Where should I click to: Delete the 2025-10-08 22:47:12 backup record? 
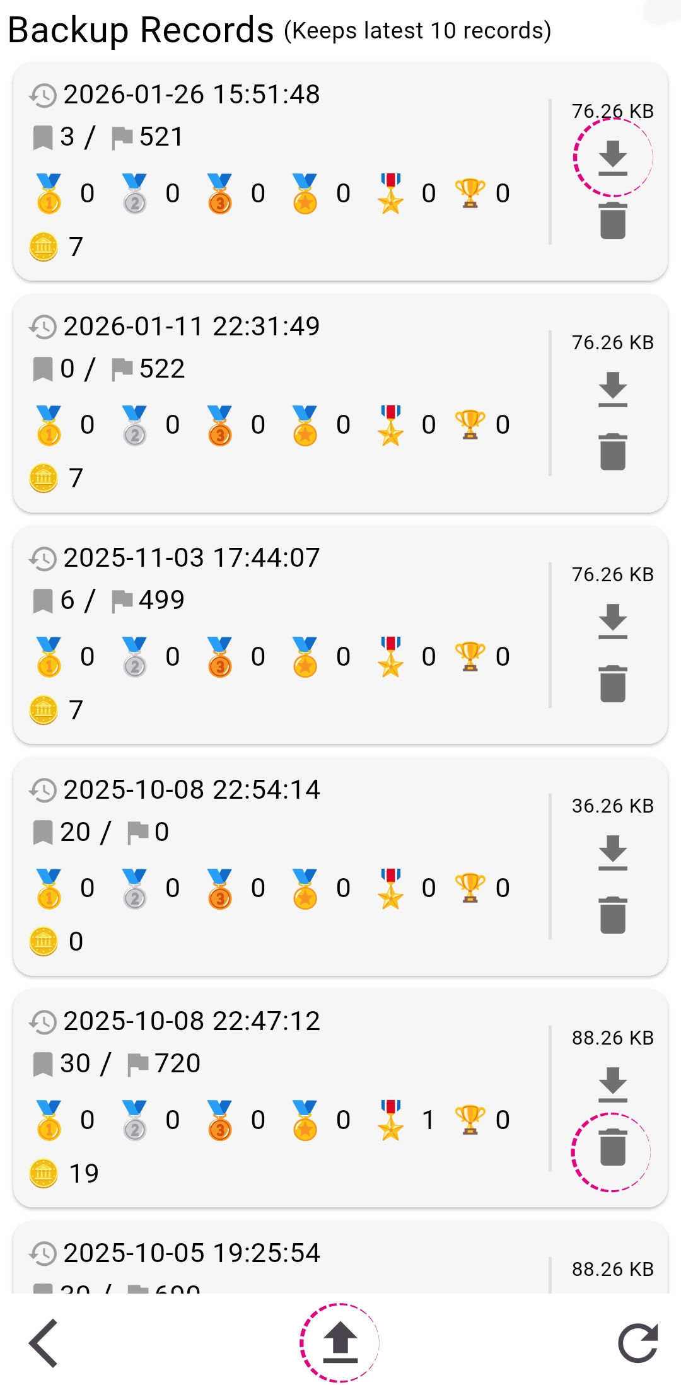tap(612, 1149)
